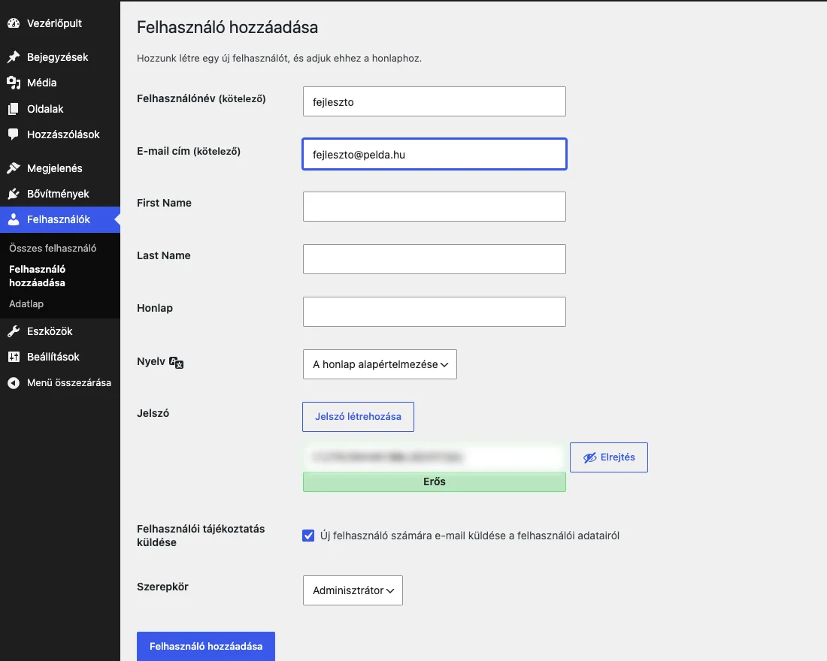This screenshot has height=661, width=827.
Task: Focus the E-mail cím input field
Action: 435,155
